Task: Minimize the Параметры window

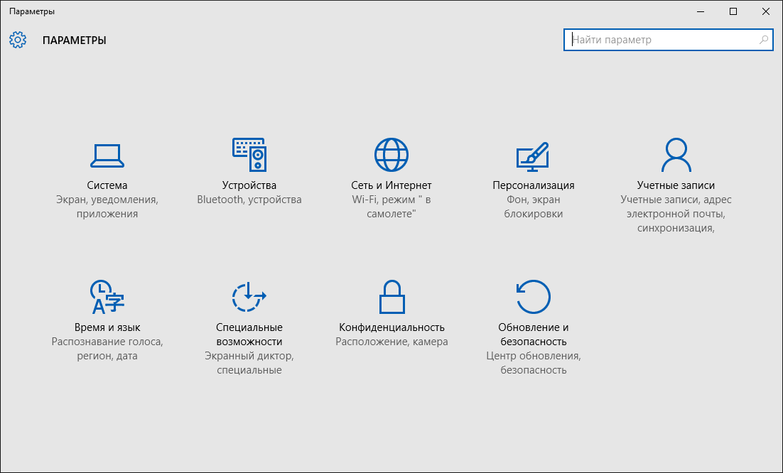Action: click(x=701, y=11)
